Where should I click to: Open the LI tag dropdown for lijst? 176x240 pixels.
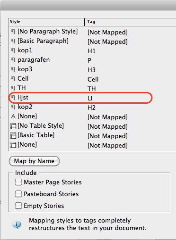point(90,99)
